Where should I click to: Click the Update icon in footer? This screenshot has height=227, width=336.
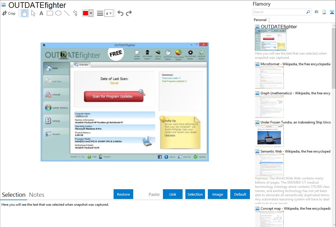[x=195, y=157]
